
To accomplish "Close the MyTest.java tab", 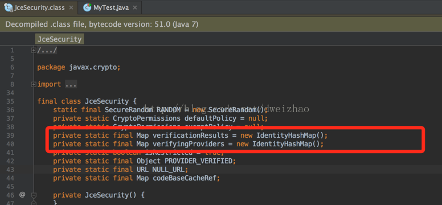I will tap(135, 7).
